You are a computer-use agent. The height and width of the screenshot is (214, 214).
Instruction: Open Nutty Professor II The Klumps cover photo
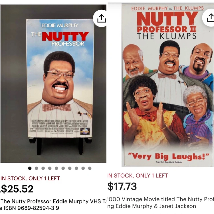[168, 85]
